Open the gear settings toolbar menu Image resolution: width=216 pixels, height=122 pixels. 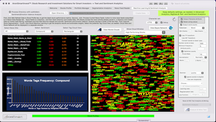pos(161,3)
